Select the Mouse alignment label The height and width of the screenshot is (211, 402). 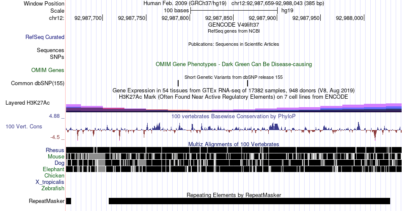tap(56, 157)
